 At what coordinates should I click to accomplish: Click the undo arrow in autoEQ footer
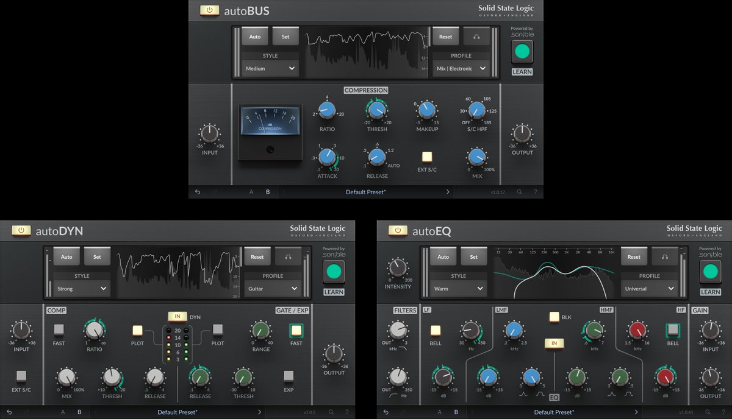point(386,412)
